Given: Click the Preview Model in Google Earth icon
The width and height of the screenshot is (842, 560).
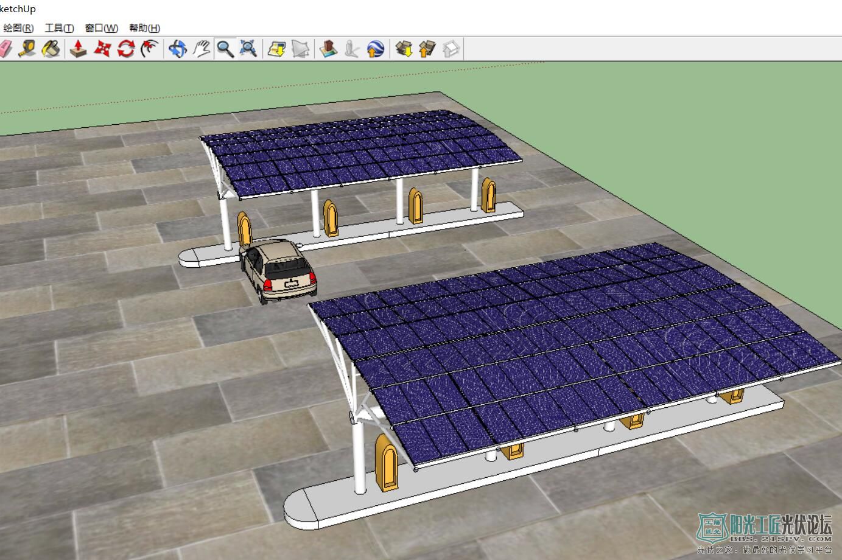Looking at the screenshot, I should [376, 49].
